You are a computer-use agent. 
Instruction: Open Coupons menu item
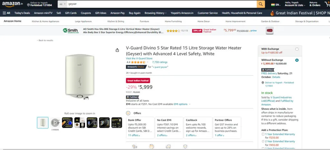[86, 13]
